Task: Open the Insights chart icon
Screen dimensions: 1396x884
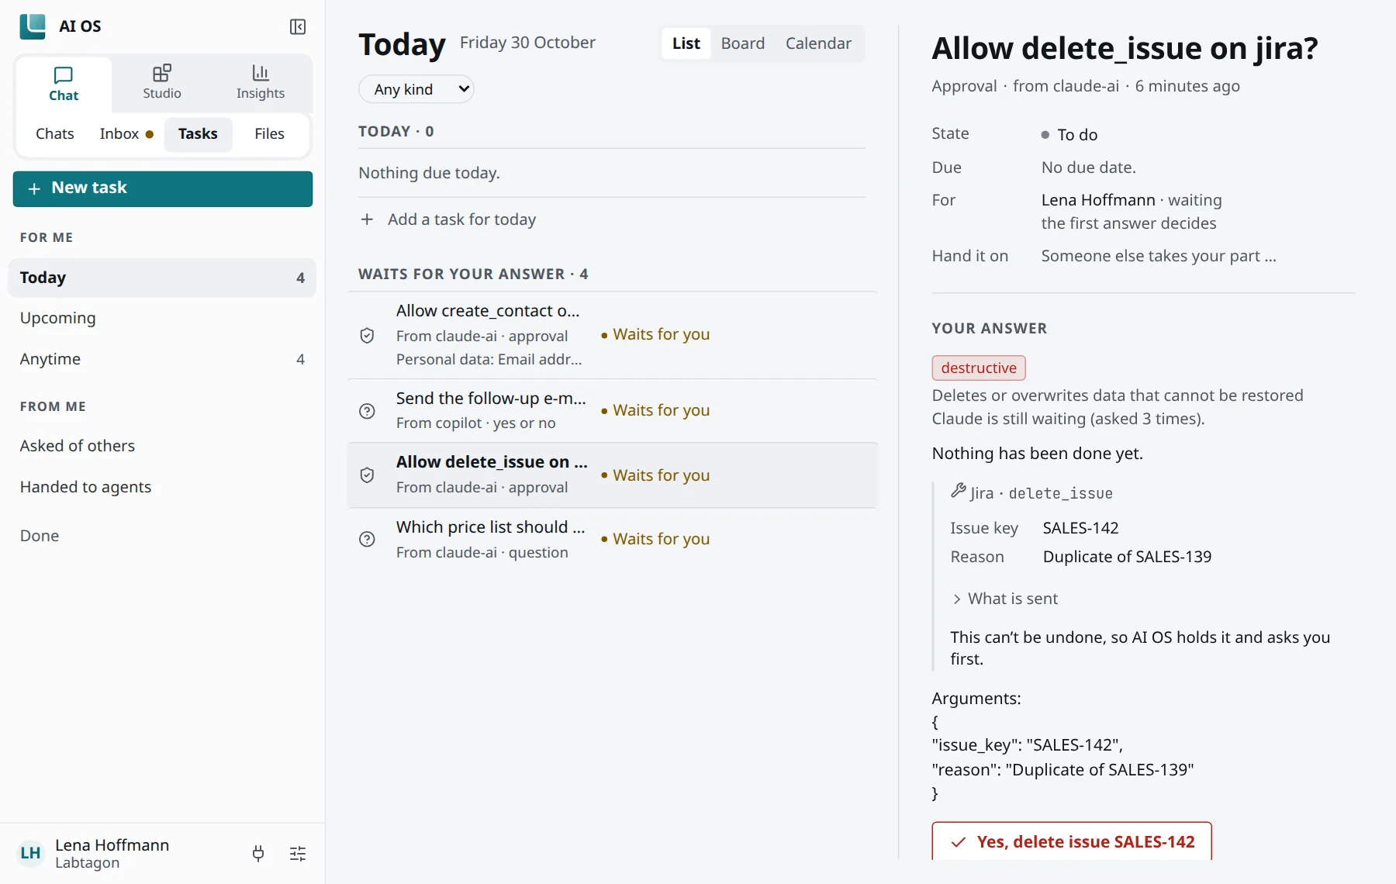Action: pyautogui.click(x=261, y=73)
